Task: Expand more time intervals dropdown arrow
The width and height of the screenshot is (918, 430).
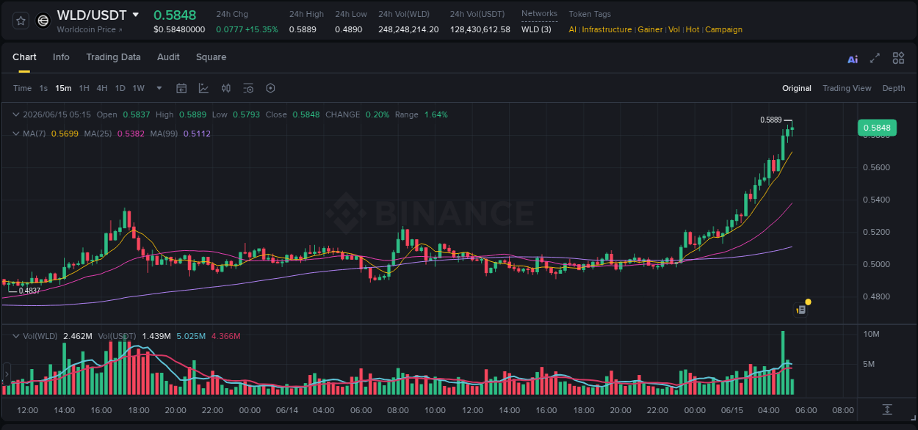Action: point(159,88)
